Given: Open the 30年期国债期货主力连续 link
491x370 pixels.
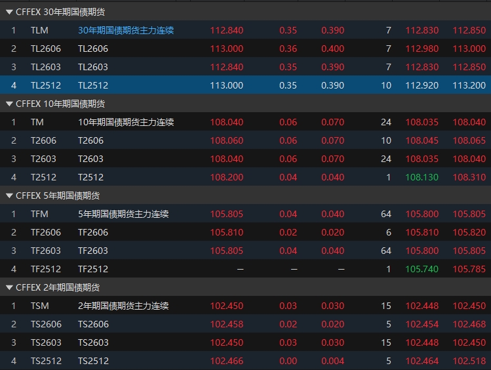Looking at the screenshot, I should (126, 30).
